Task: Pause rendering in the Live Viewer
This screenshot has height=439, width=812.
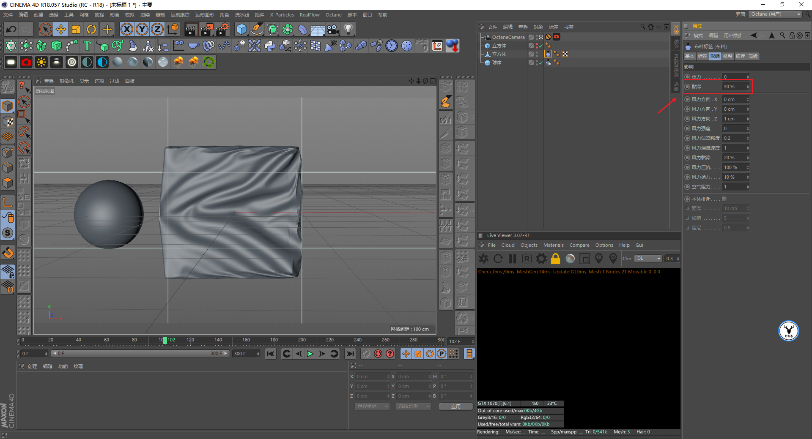Action: (512, 259)
